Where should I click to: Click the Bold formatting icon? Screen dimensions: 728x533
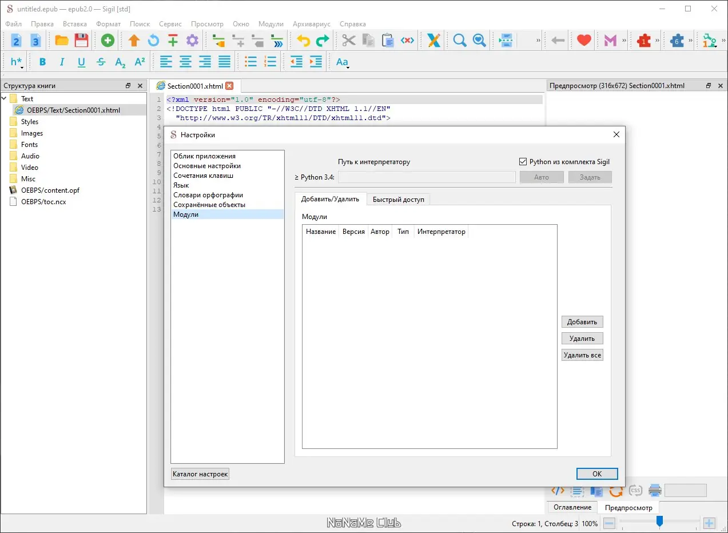(x=42, y=62)
